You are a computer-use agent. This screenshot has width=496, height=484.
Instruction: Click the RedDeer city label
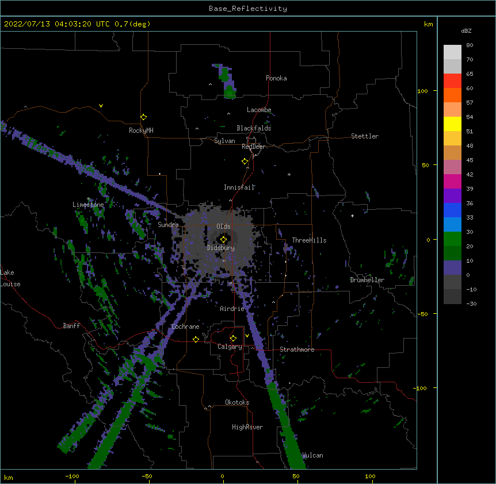253,147
